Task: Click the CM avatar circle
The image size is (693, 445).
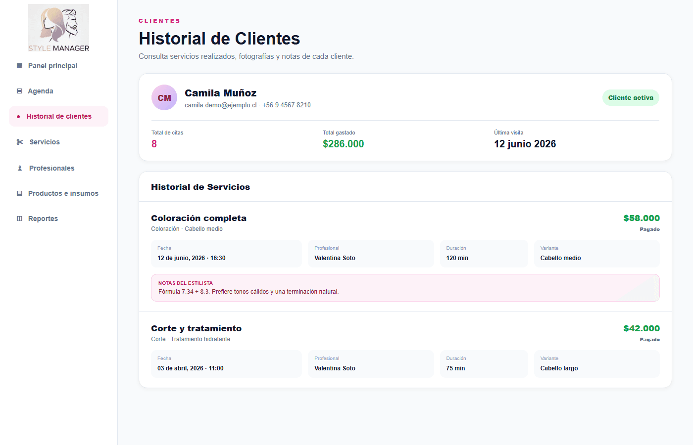Action: 164,97
